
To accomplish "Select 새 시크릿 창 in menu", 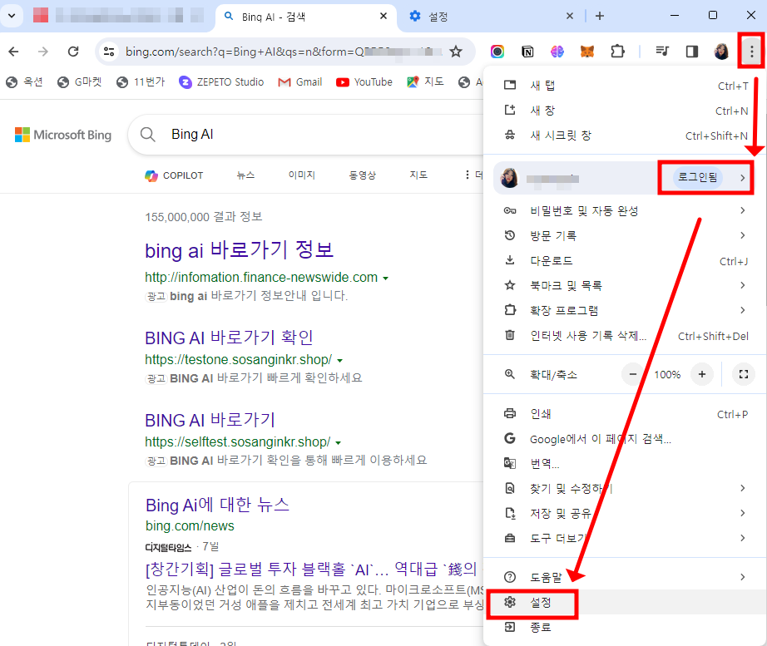I will pos(625,136).
